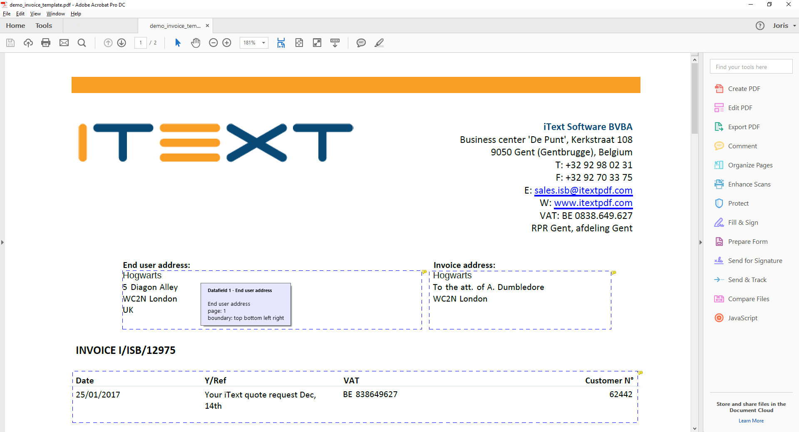This screenshot has height=432, width=799.
Task: Open the Fill & Sign tool
Action: point(743,222)
